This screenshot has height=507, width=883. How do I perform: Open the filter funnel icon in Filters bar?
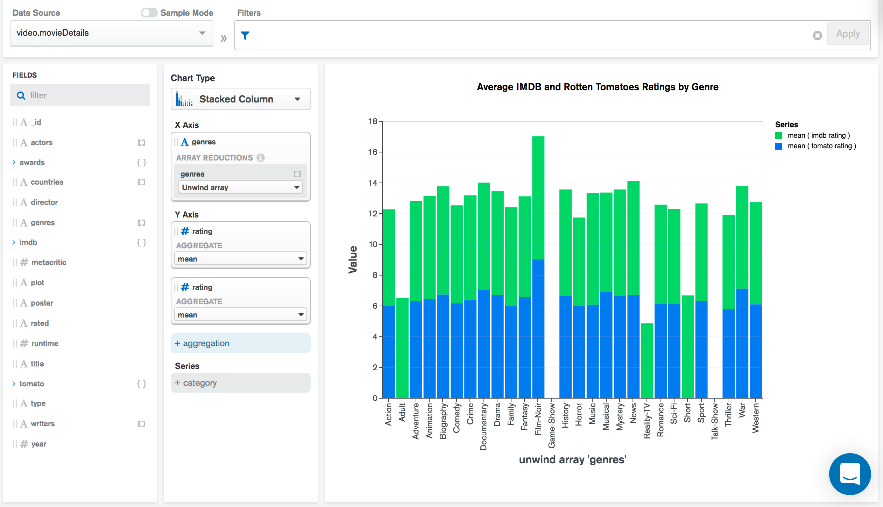click(245, 35)
